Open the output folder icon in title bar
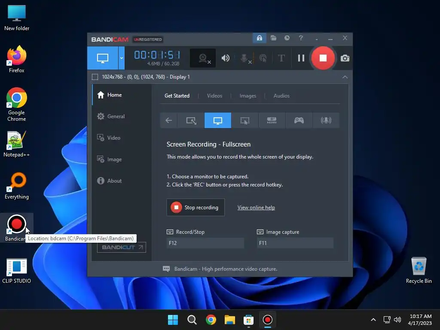This screenshot has width=440, height=330. pos(273,38)
